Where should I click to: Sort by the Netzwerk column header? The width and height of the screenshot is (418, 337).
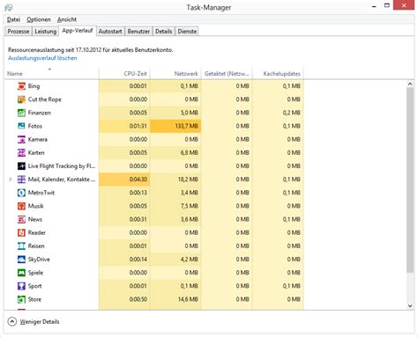pos(175,73)
